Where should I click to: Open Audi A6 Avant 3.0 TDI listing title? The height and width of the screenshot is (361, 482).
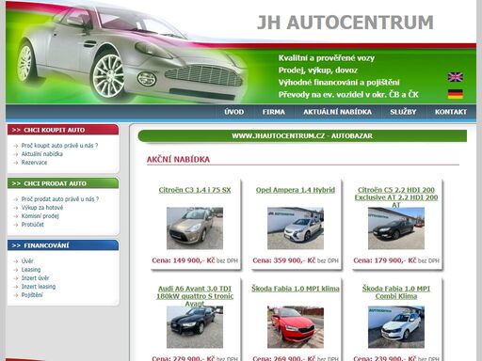tap(195, 296)
